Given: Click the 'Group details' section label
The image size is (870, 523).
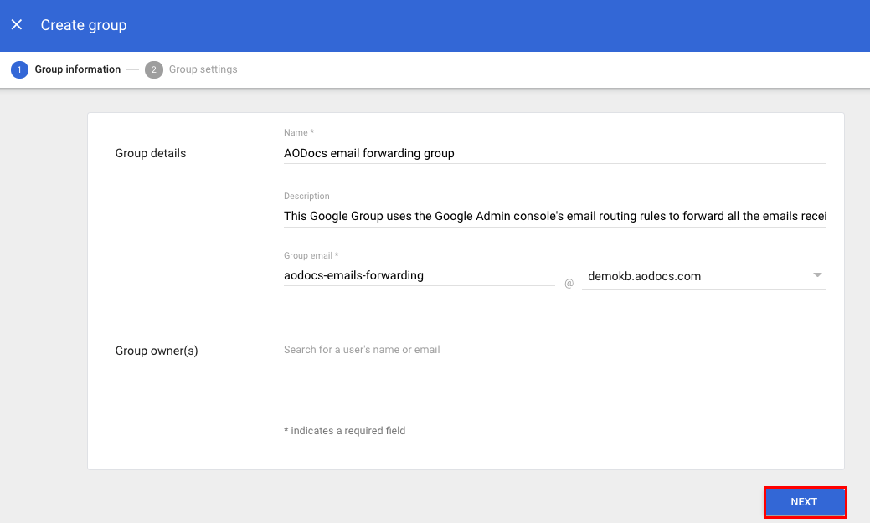Looking at the screenshot, I should (x=151, y=154).
